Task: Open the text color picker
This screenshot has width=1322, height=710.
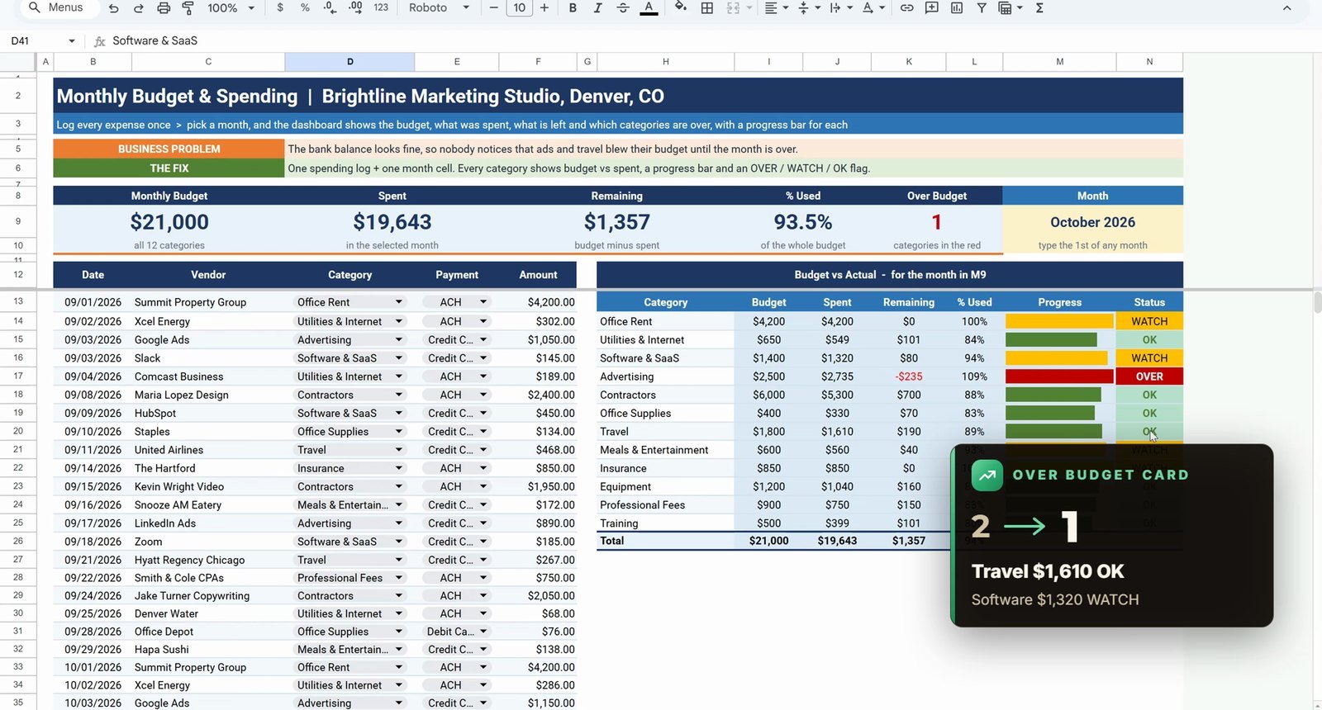Action: (x=649, y=7)
